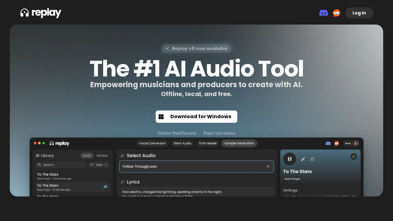Click the Select Audio checkmark icon

[x=122, y=156]
